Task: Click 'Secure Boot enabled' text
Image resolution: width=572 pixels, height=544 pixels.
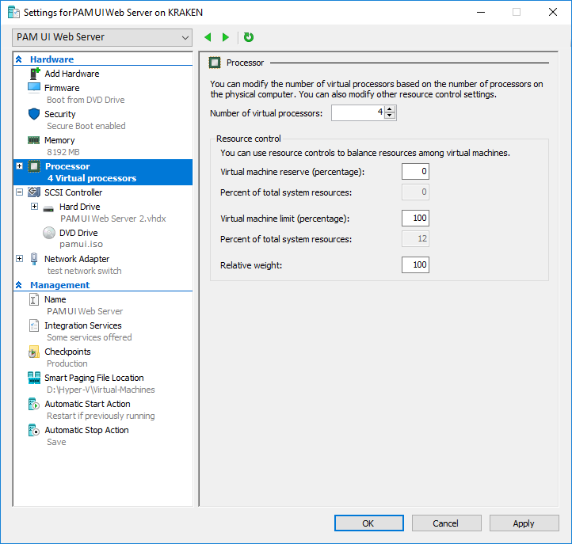Action: click(86, 126)
